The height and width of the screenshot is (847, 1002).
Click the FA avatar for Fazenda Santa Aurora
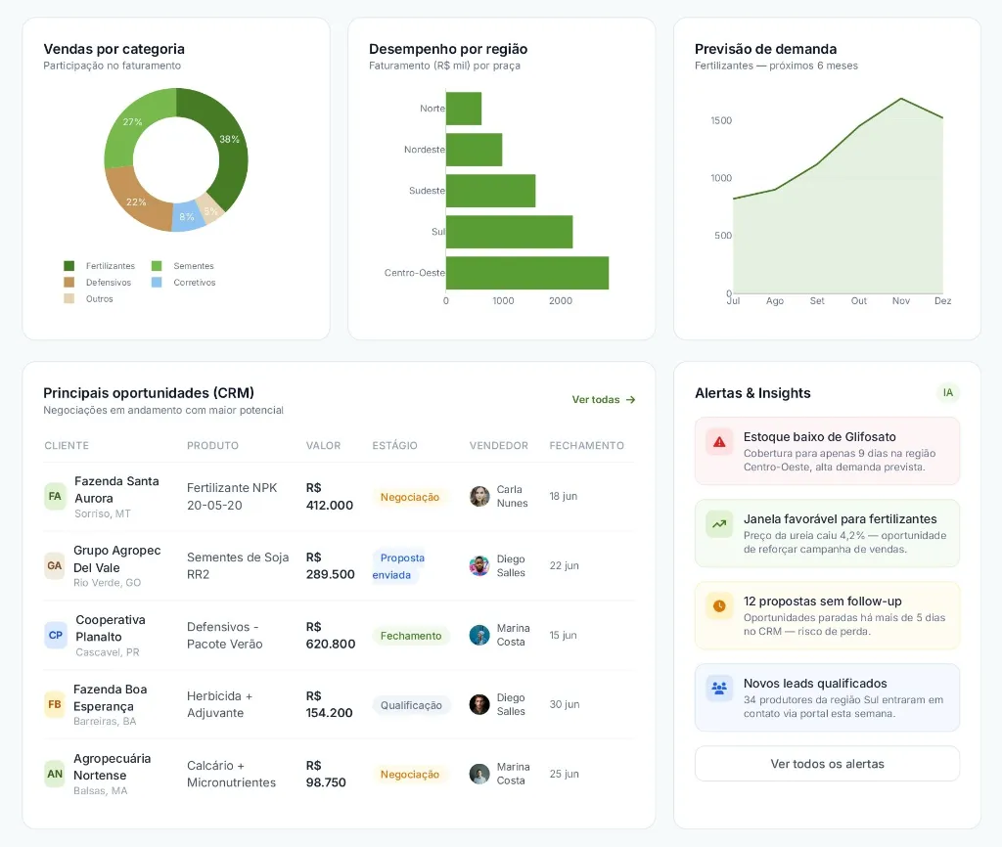pyautogui.click(x=55, y=496)
